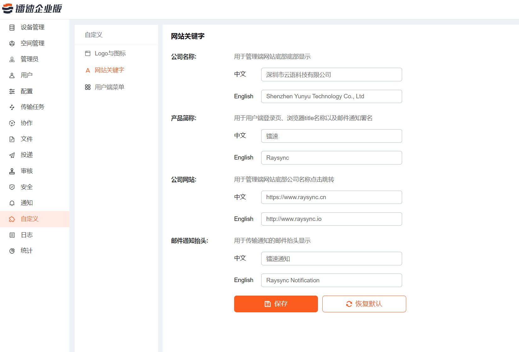Click the 设备管理 sidebar icon

[12, 28]
